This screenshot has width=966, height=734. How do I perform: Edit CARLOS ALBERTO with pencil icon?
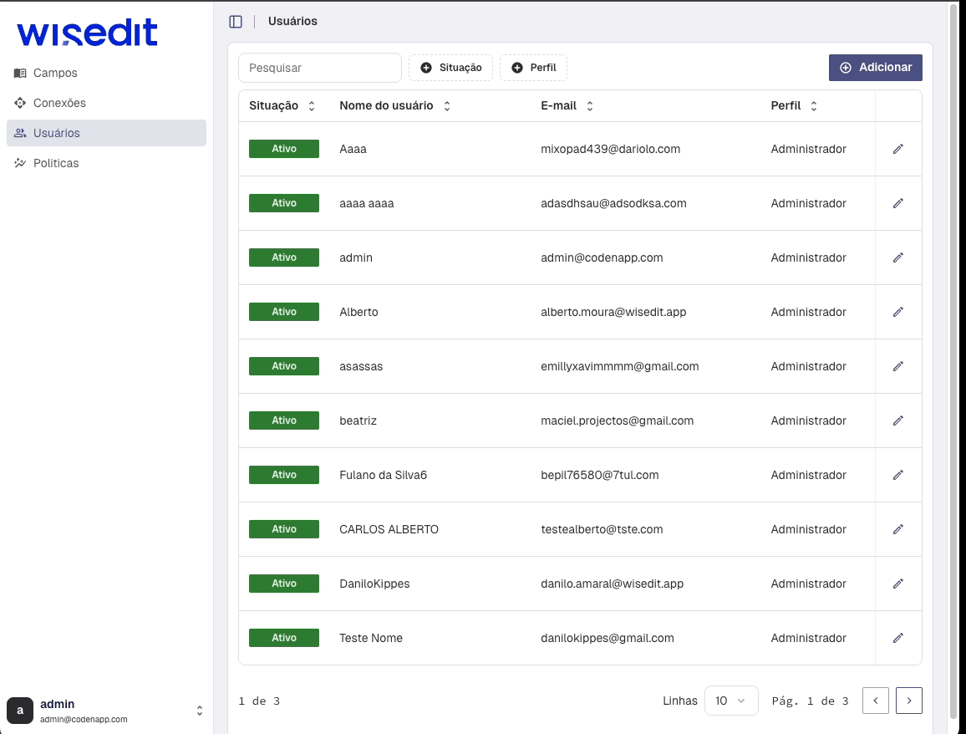[898, 529]
